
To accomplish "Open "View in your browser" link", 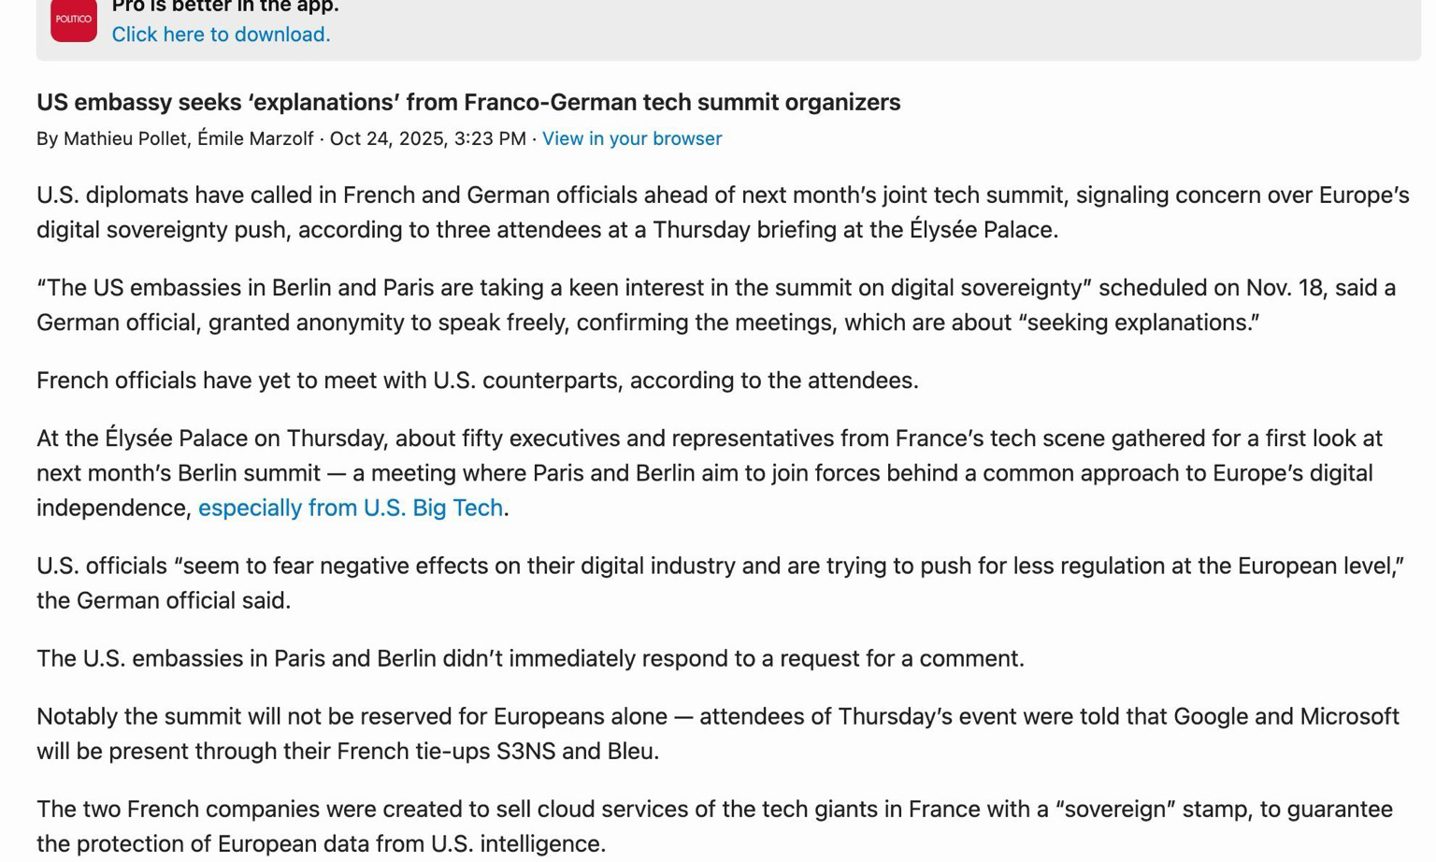I will [632, 138].
